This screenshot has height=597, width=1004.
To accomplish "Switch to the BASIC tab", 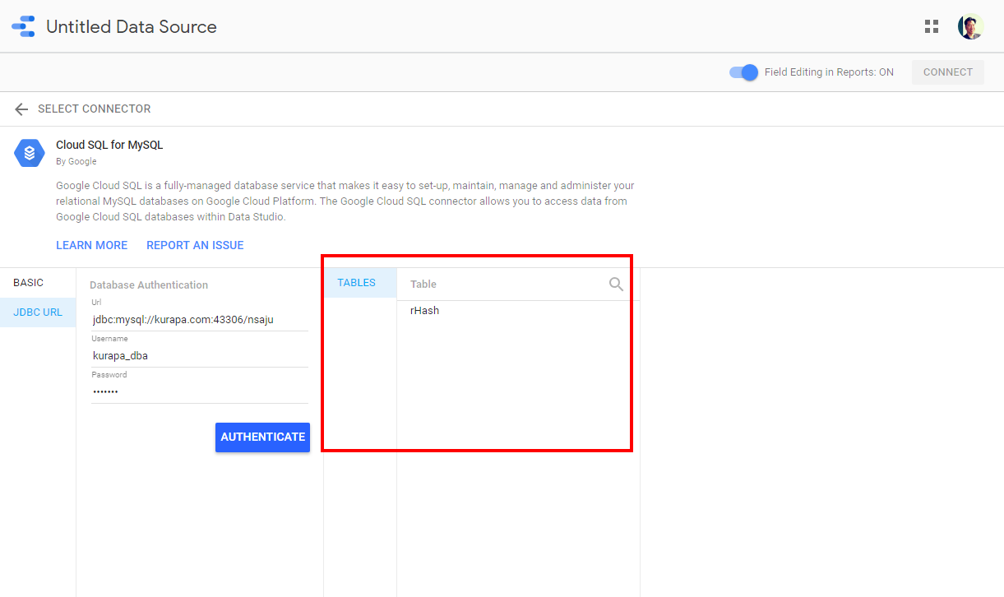I will pyautogui.click(x=29, y=283).
